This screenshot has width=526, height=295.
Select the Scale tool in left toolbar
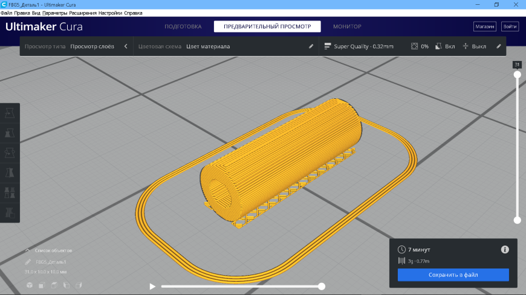10,133
